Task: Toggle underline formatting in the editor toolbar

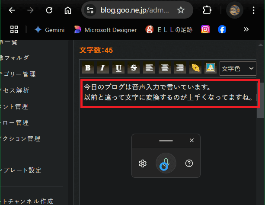Action: point(118,68)
